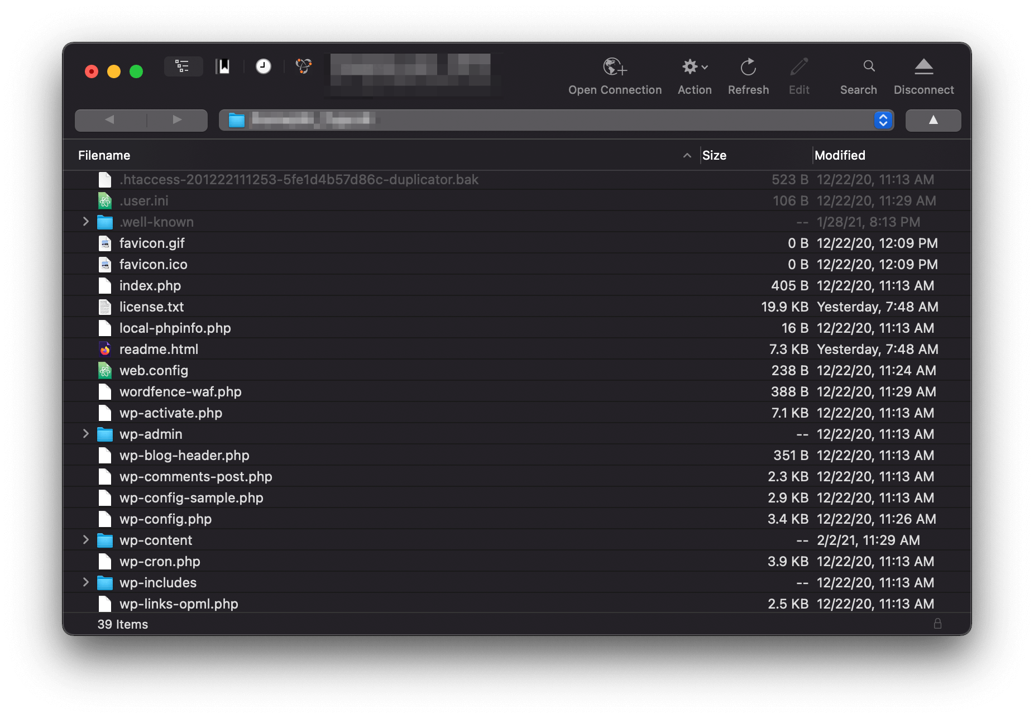Sort by Filename column header
The width and height of the screenshot is (1034, 718).
(104, 155)
